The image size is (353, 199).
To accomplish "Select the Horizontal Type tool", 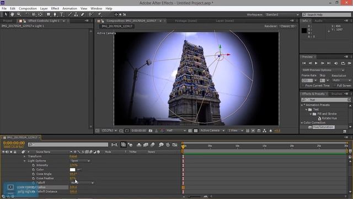I will click(x=61, y=14).
